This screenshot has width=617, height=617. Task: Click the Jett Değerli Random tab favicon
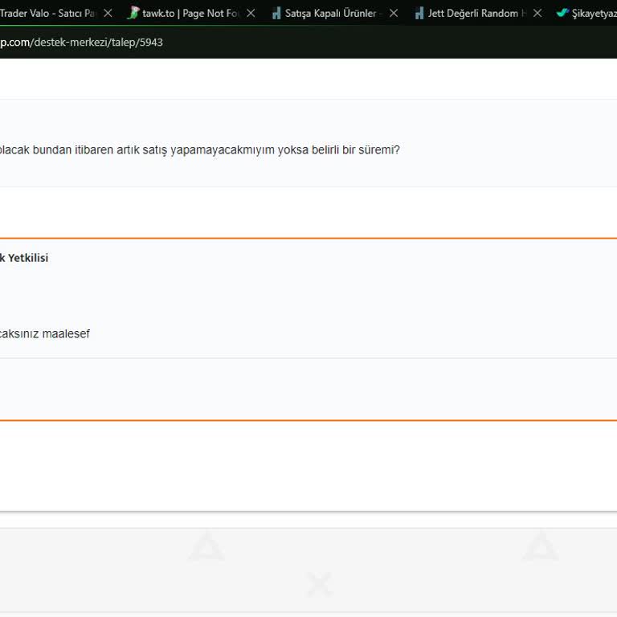[x=419, y=14]
